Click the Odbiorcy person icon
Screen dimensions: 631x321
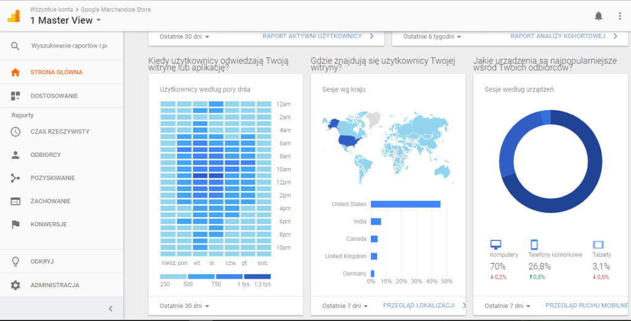point(15,155)
